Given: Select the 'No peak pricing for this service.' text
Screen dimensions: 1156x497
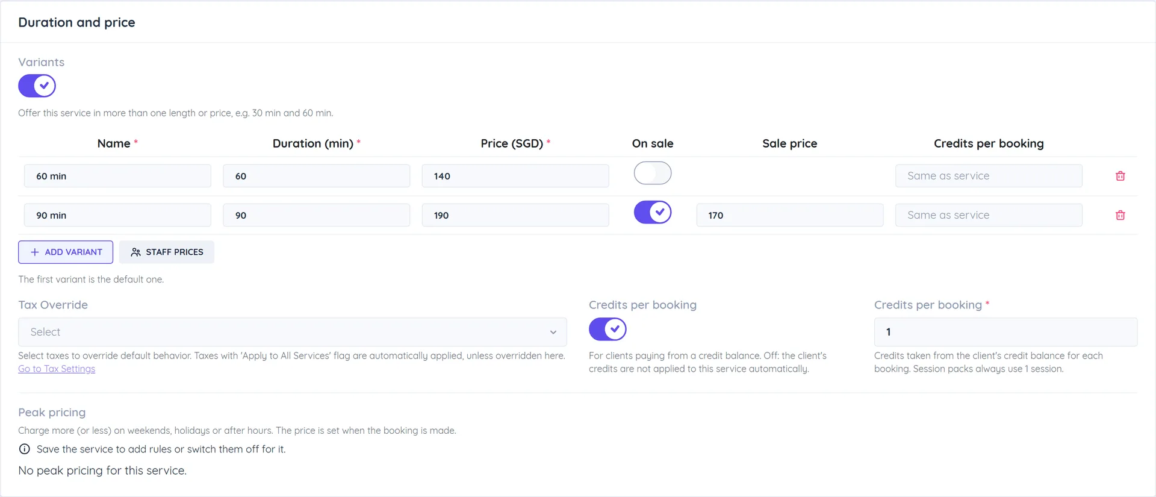Looking at the screenshot, I should click(x=102, y=470).
